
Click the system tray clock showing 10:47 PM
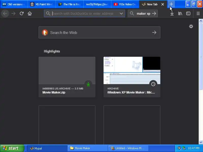(x=194, y=148)
